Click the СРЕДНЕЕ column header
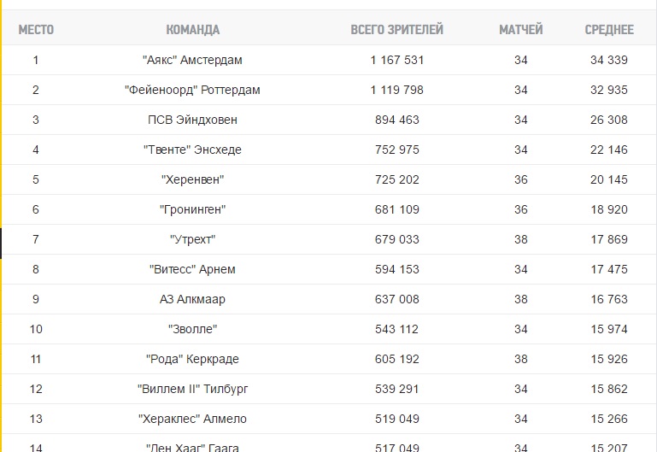Image resolution: width=657 pixels, height=452 pixels. (x=609, y=30)
